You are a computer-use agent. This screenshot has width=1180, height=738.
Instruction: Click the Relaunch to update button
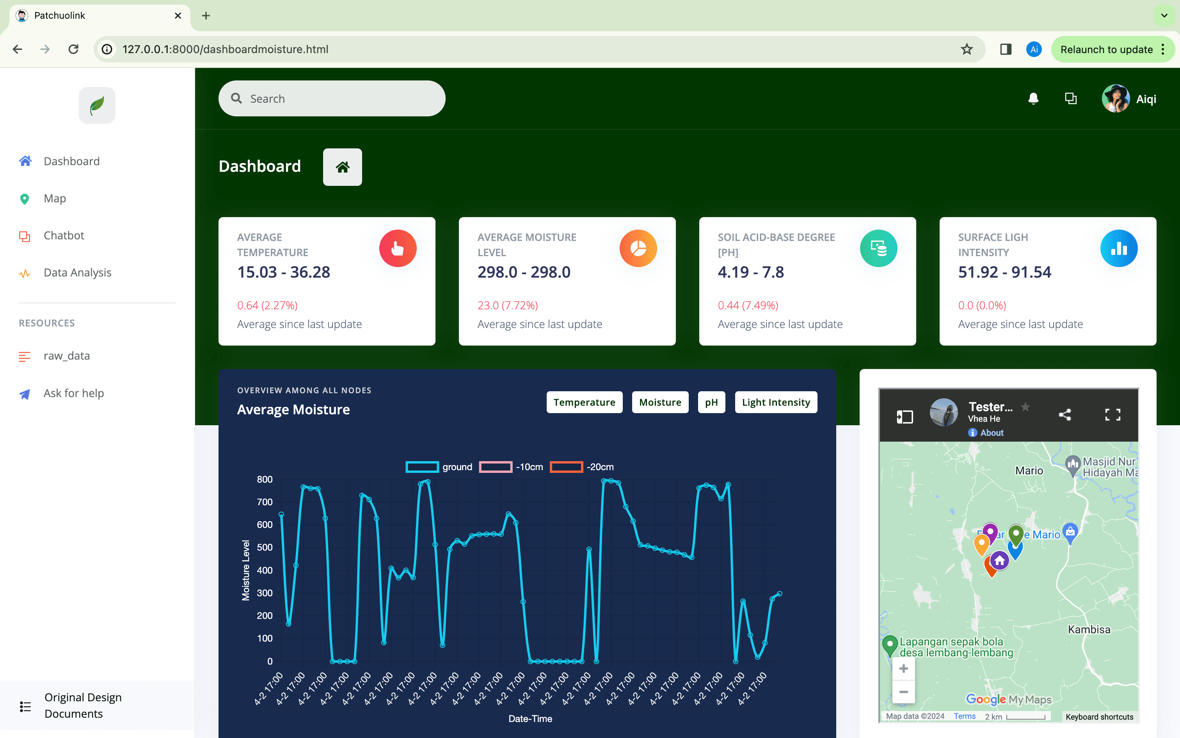(1108, 49)
